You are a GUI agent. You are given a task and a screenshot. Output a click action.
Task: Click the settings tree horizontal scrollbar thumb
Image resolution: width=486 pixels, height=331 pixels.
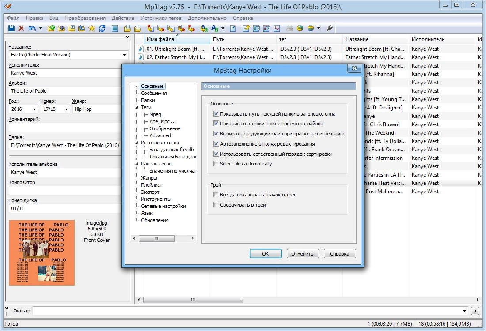[x=156, y=238]
